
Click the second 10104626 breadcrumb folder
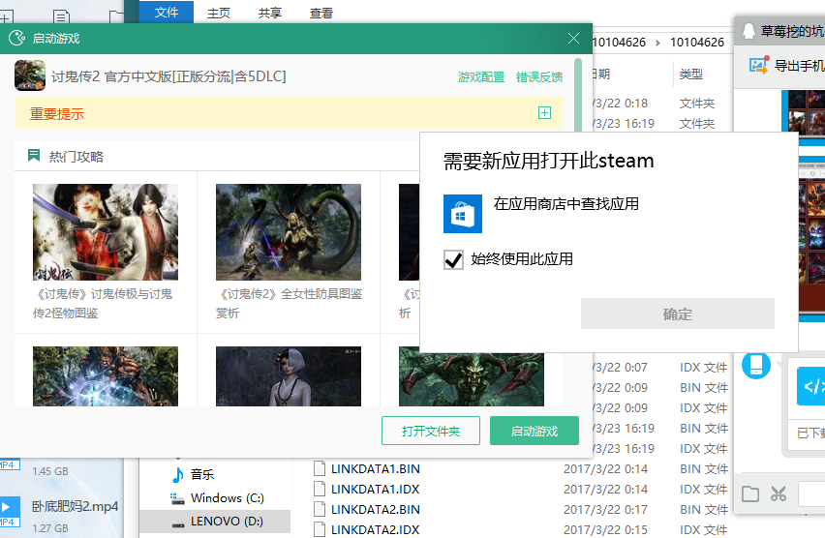click(697, 42)
